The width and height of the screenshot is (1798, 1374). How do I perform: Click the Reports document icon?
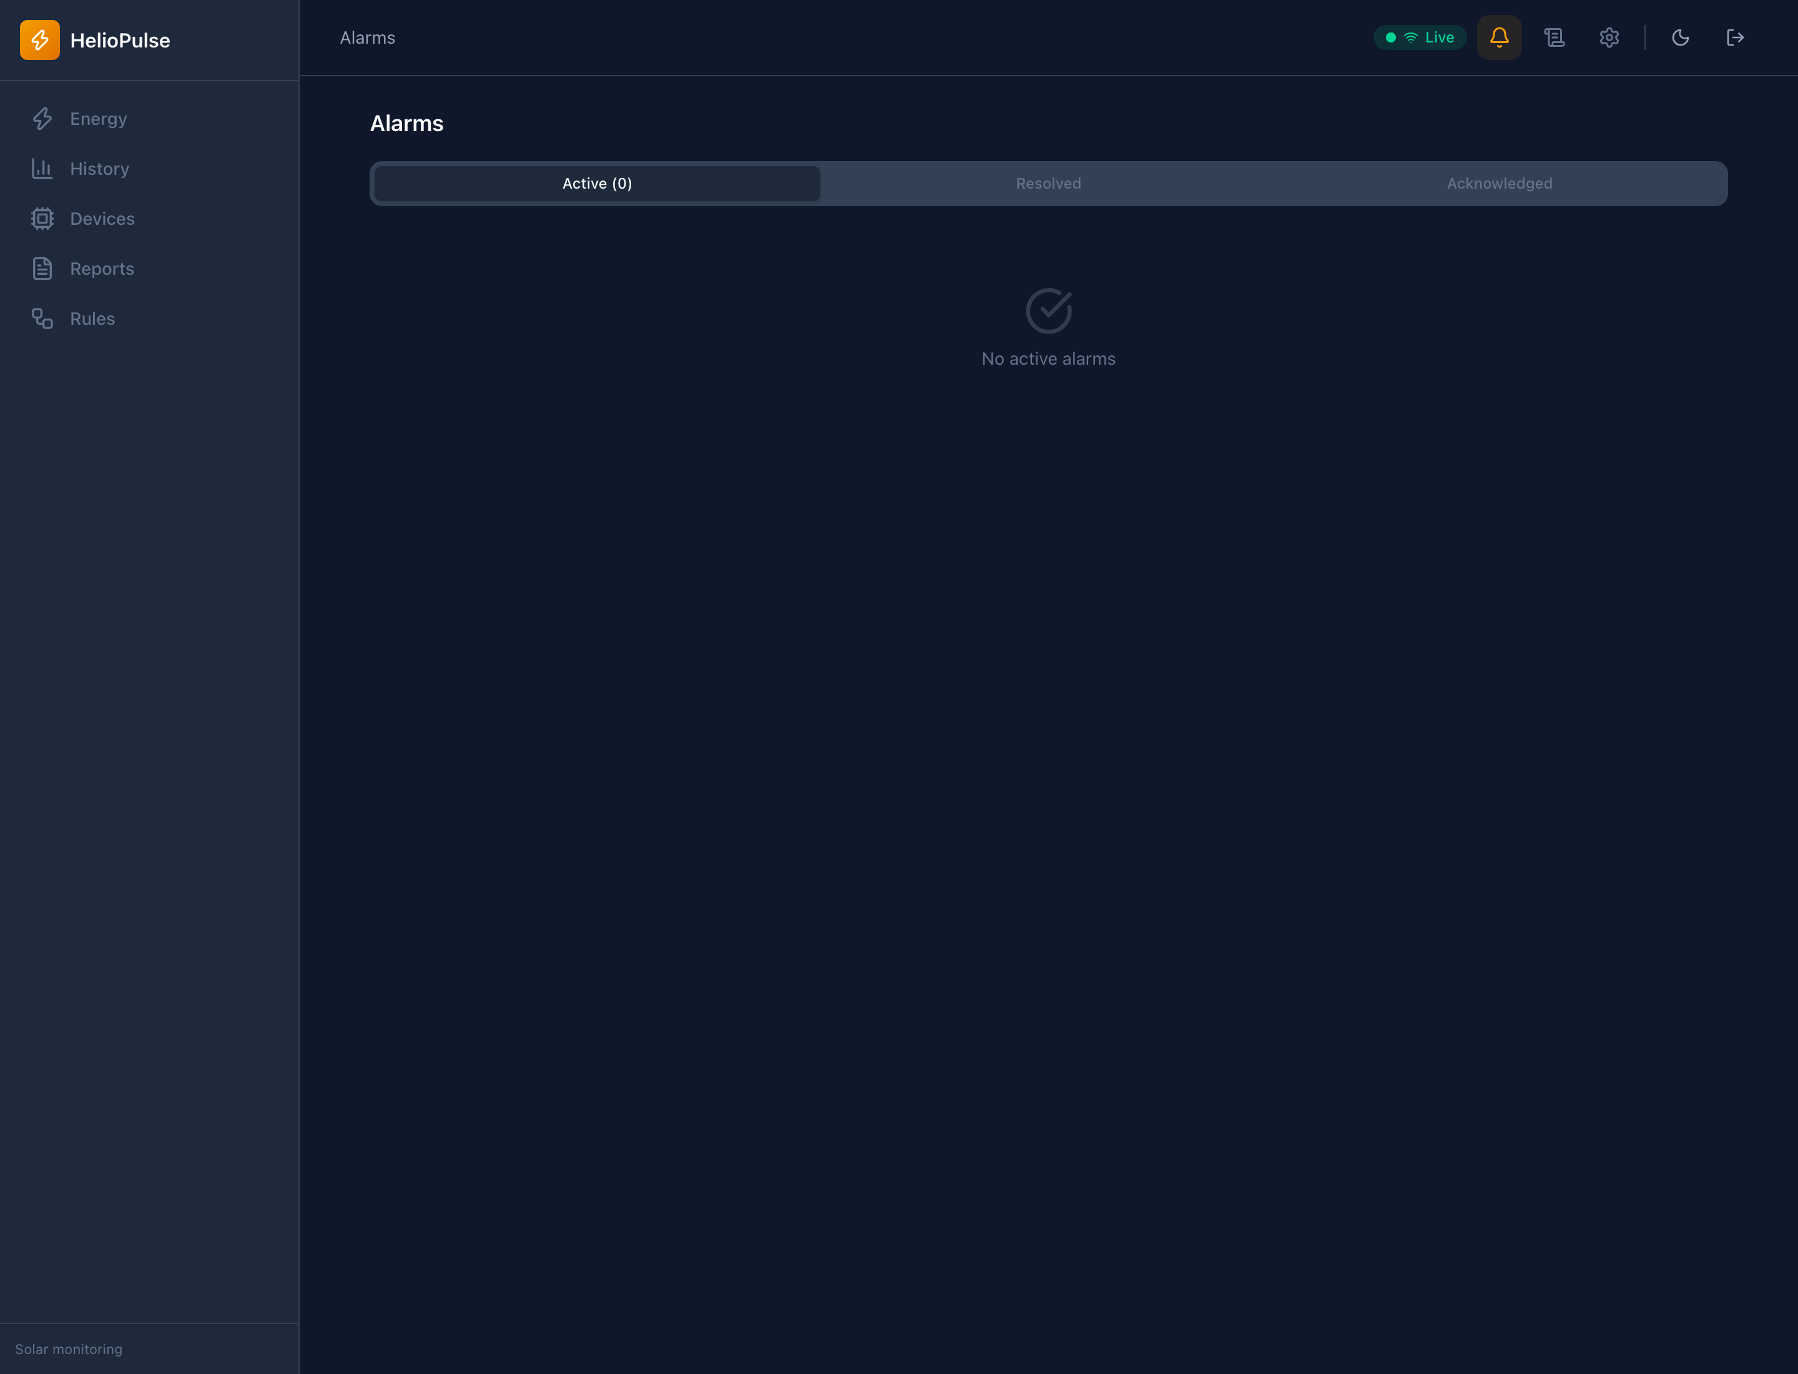[42, 269]
